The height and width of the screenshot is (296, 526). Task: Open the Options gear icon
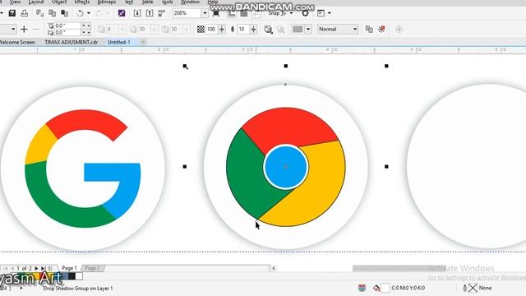pos(305,13)
